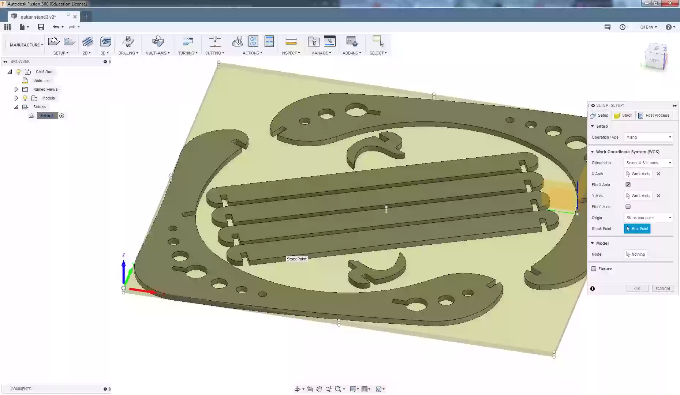Click the Simulate action icon
680x395 pixels.
(237, 42)
